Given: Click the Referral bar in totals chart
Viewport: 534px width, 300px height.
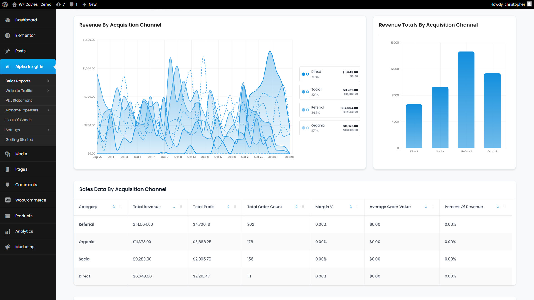Looking at the screenshot, I should coord(466,100).
